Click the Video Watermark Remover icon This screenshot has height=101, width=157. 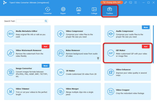tap(10, 53)
